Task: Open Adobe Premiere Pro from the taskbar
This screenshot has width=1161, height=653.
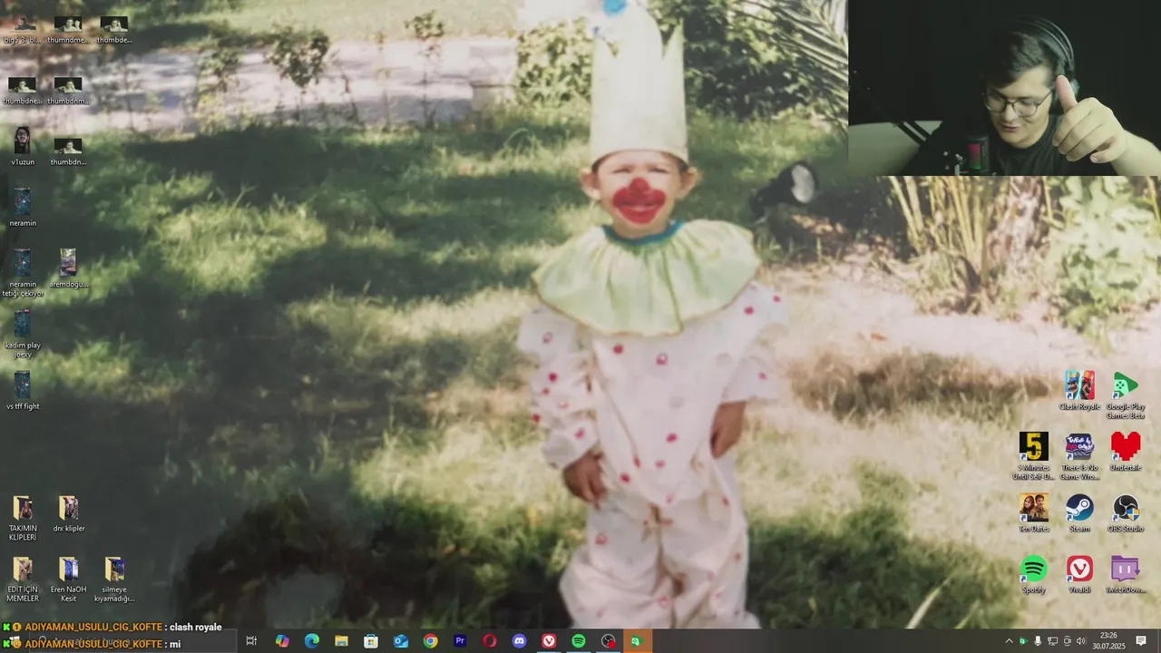Action: pyautogui.click(x=460, y=641)
